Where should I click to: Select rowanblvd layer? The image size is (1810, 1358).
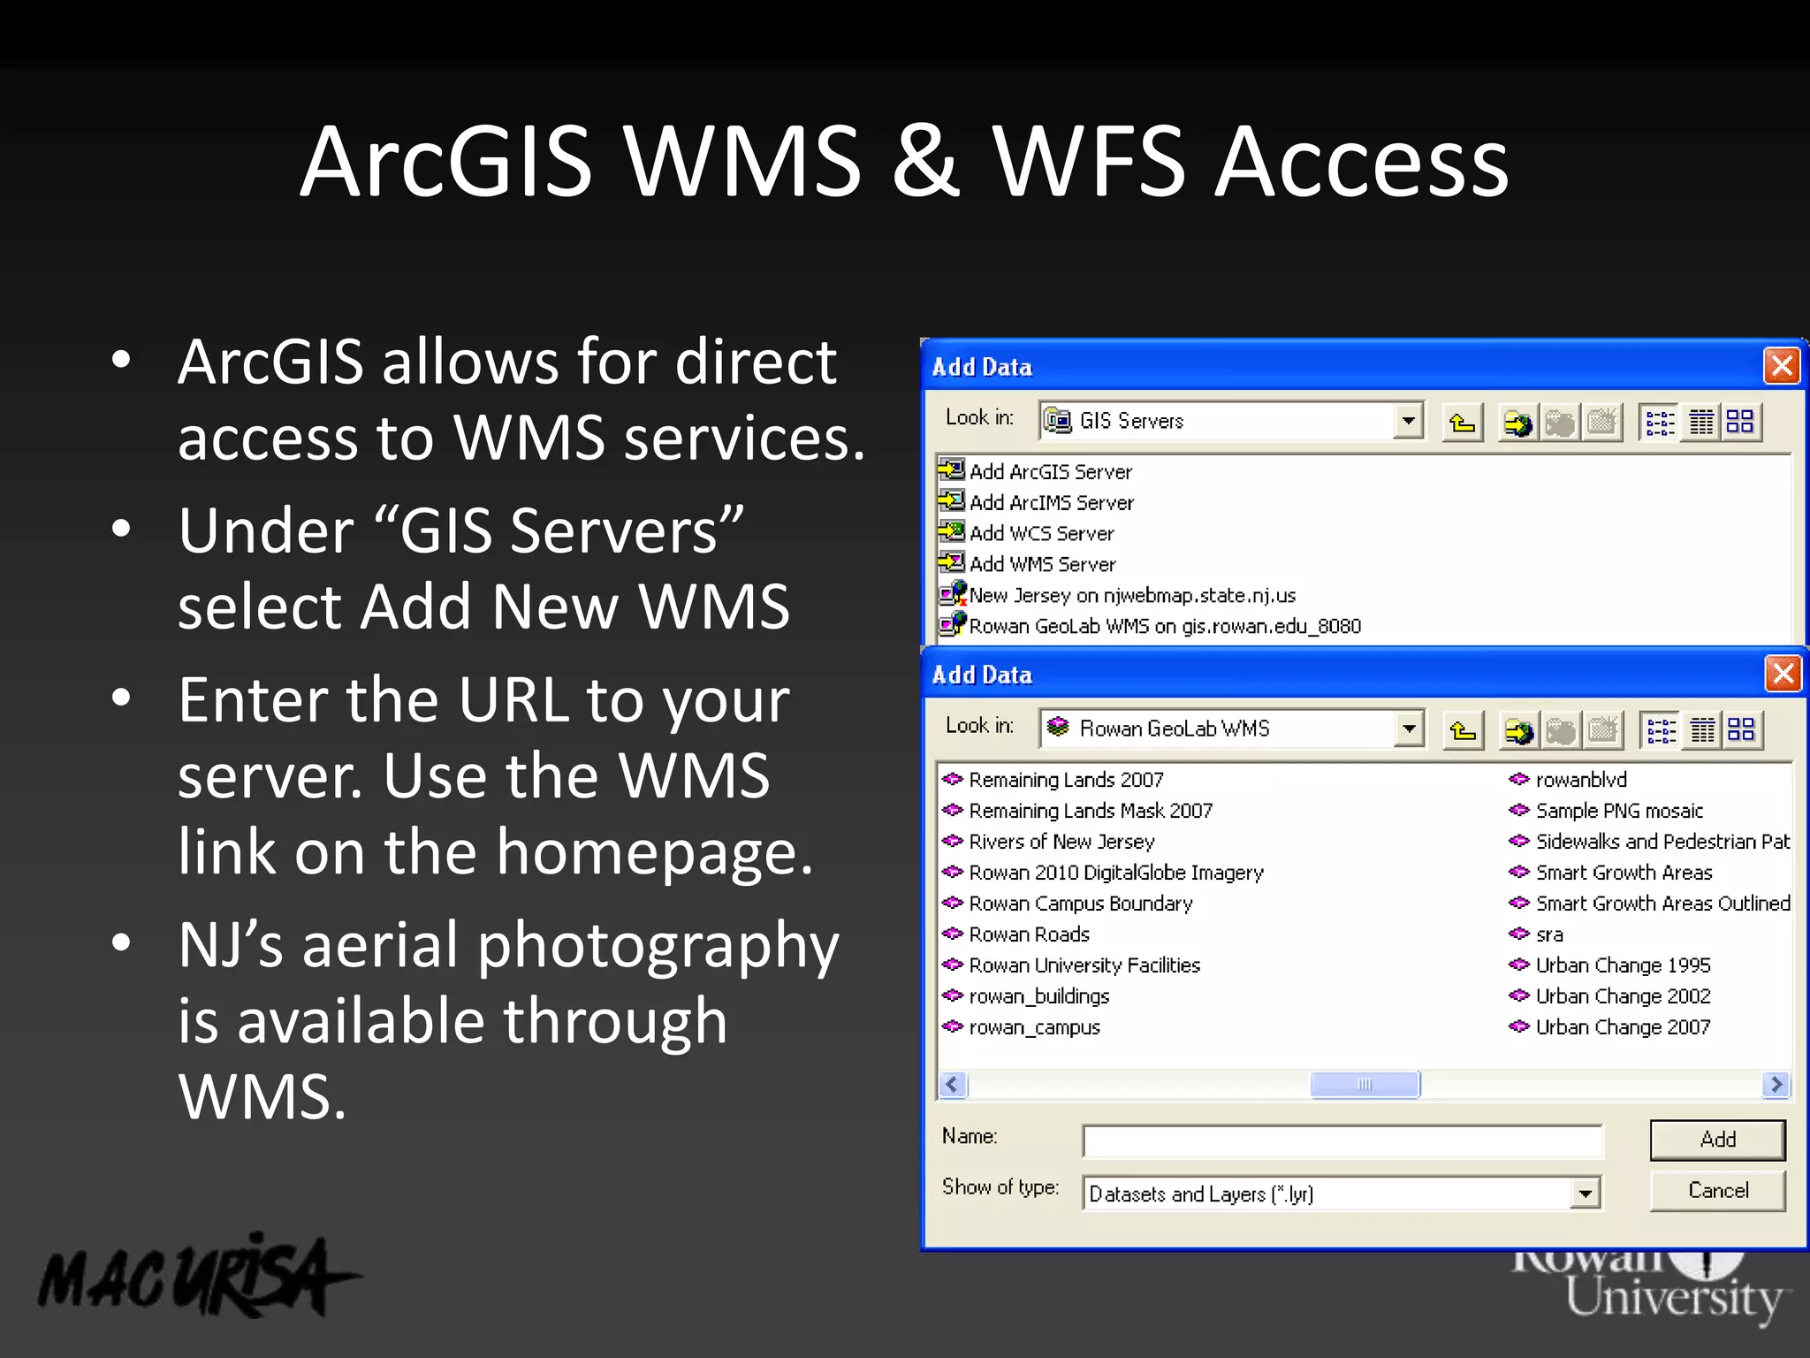(1568, 780)
